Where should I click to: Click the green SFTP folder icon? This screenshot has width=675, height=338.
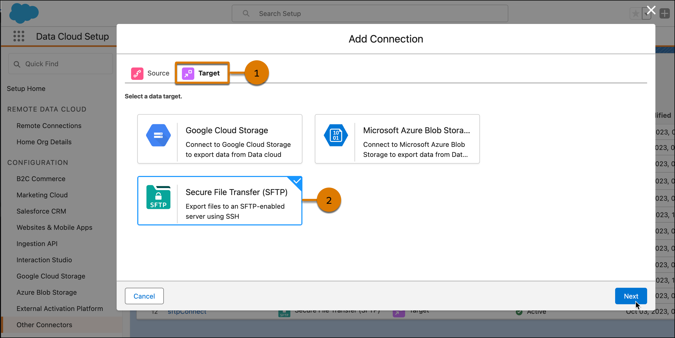158,197
